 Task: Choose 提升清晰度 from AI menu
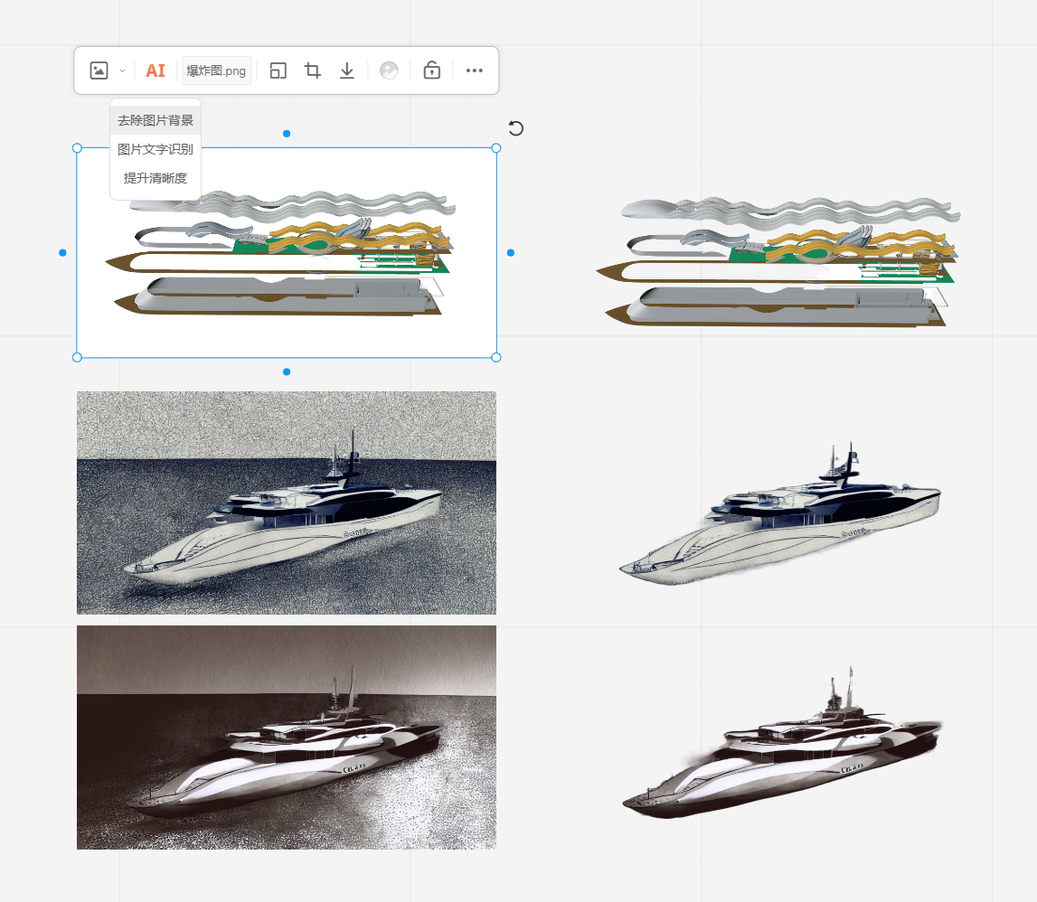(156, 178)
